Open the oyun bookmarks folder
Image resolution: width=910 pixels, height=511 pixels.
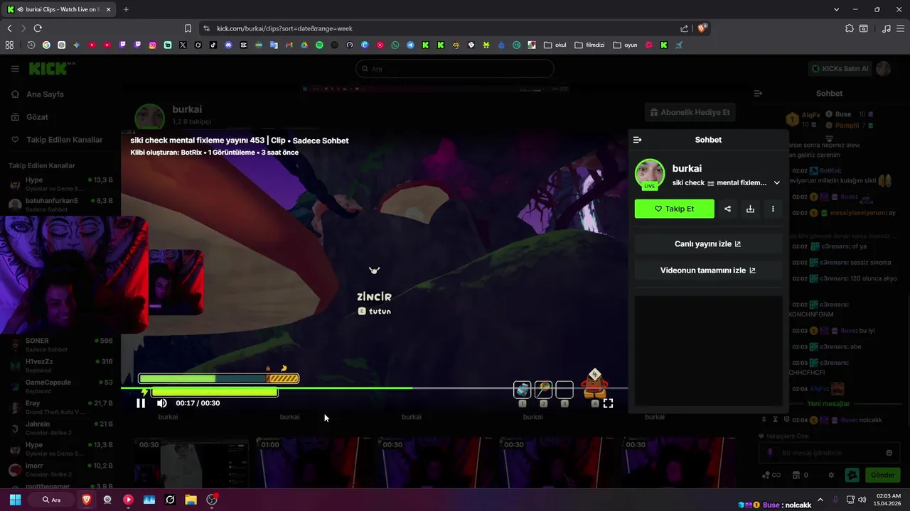(x=625, y=45)
